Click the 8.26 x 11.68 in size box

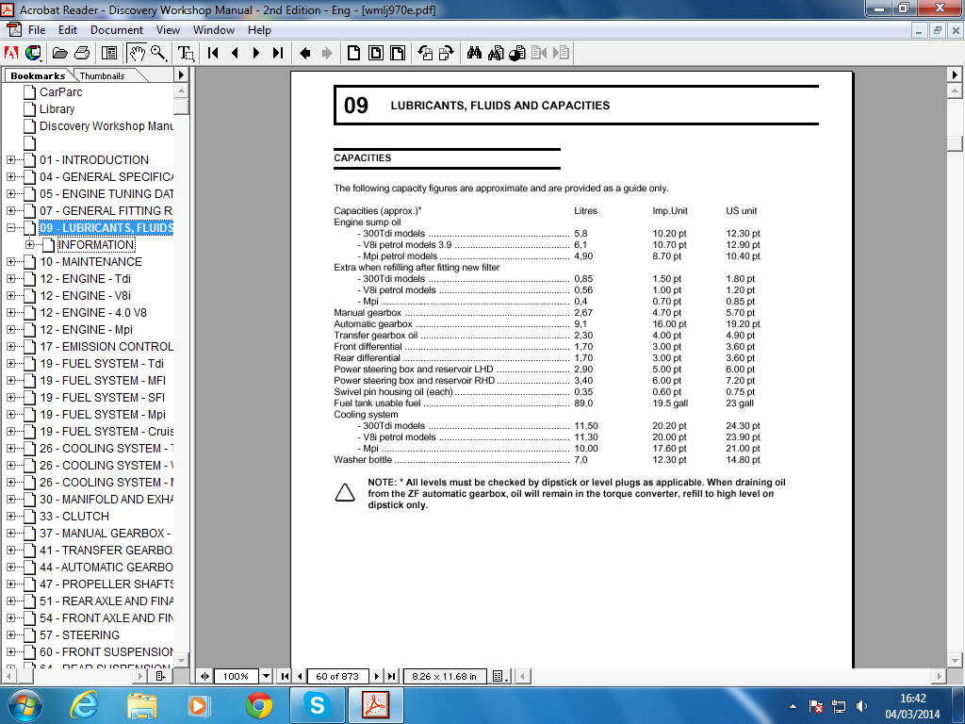coord(445,676)
